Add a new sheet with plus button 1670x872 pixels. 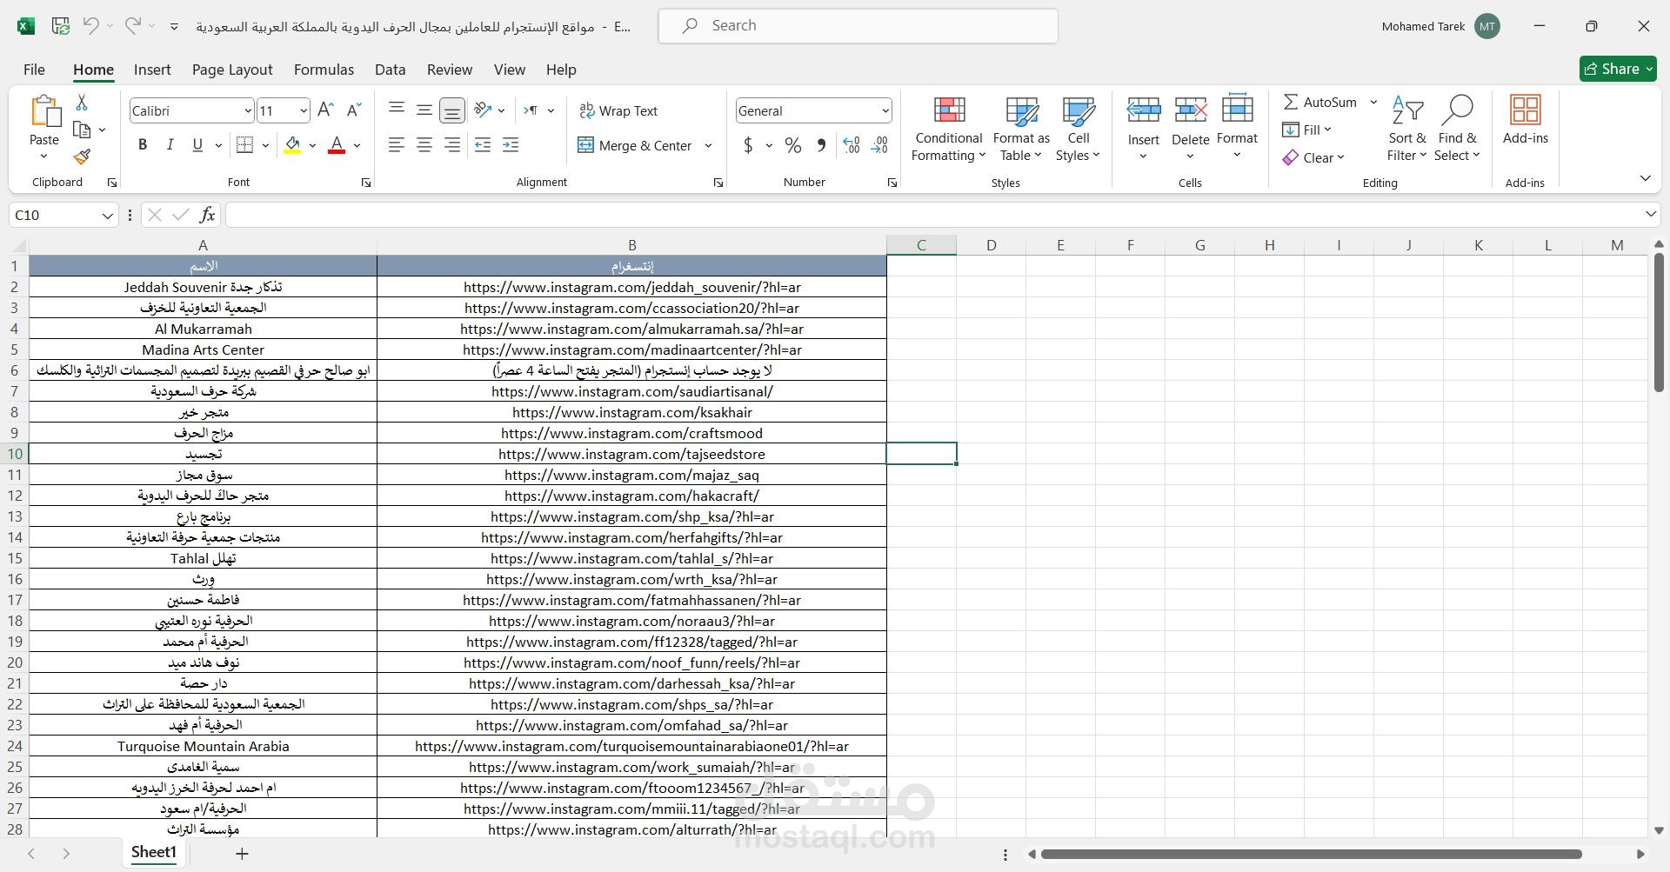pyautogui.click(x=242, y=854)
